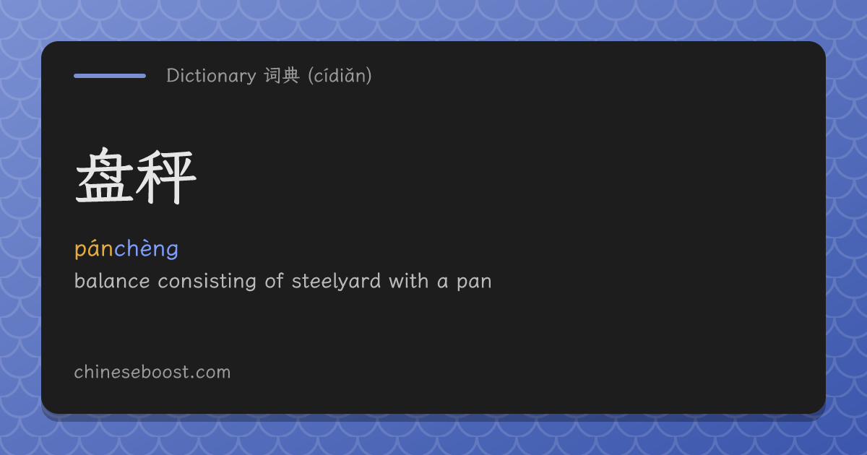Click the word of in the definition
867x455 pixels.
[x=274, y=281]
